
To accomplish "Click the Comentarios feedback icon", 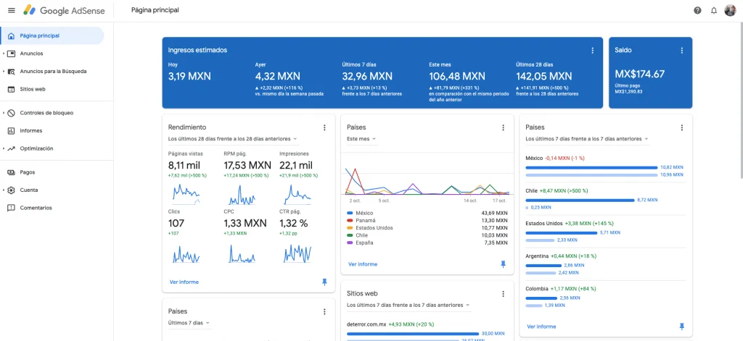I will point(12,208).
